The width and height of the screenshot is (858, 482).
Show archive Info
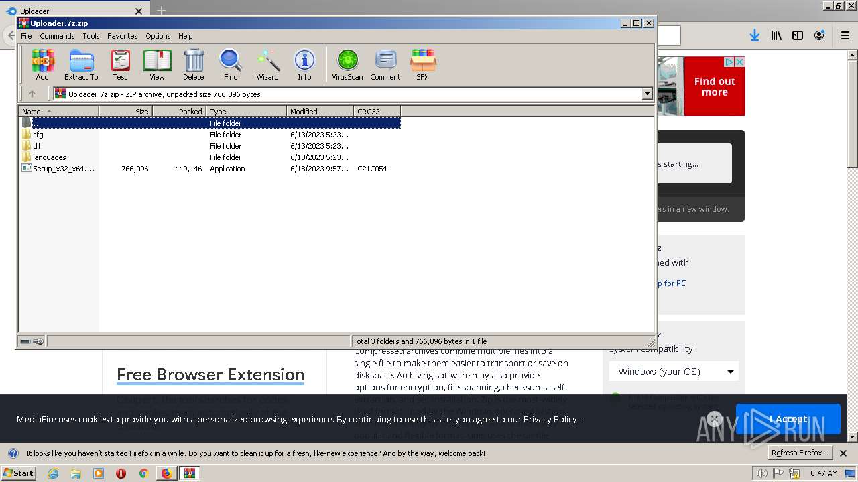pyautogui.click(x=304, y=65)
